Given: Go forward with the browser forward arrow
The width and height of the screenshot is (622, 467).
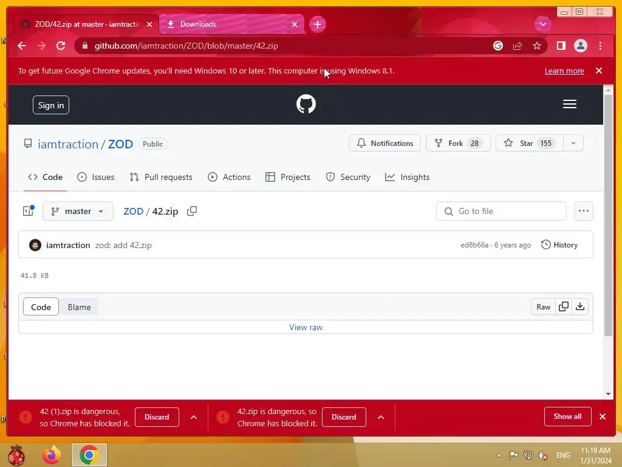Looking at the screenshot, I should [x=41, y=46].
